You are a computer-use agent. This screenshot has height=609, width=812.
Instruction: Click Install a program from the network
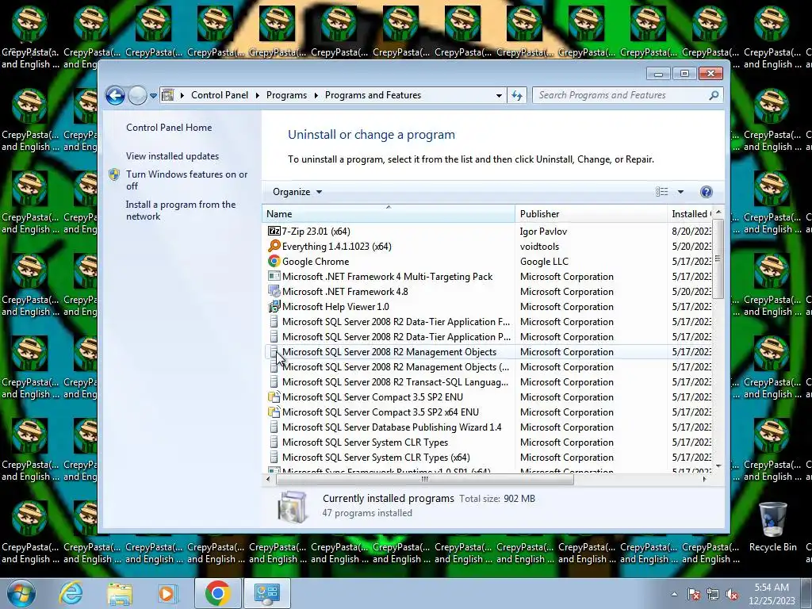coord(181,210)
